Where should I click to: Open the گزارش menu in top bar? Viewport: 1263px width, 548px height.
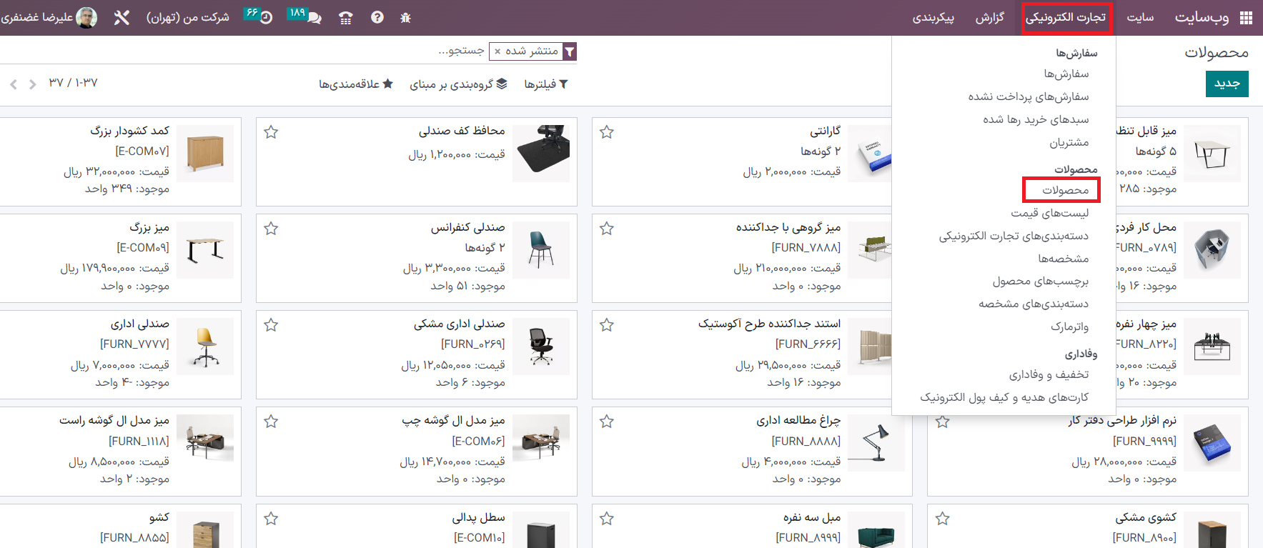point(990,18)
